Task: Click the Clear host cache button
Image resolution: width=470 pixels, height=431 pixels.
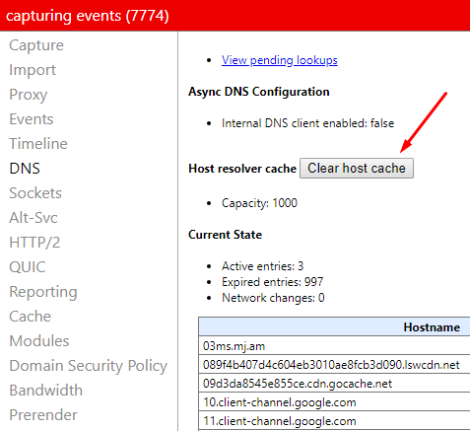Action: click(x=357, y=169)
